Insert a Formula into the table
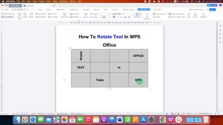Viewport: 223px width, 125px height. (x=157, y=17)
